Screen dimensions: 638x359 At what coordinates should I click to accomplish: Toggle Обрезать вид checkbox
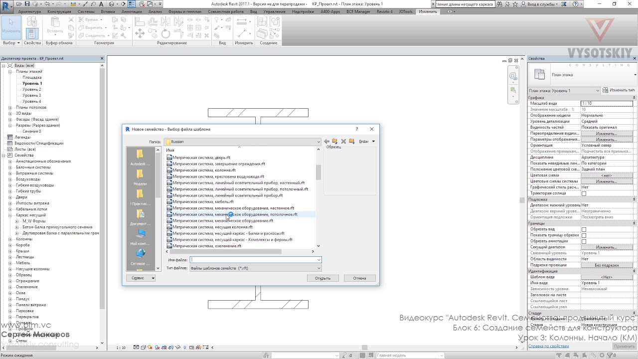(584, 229)
